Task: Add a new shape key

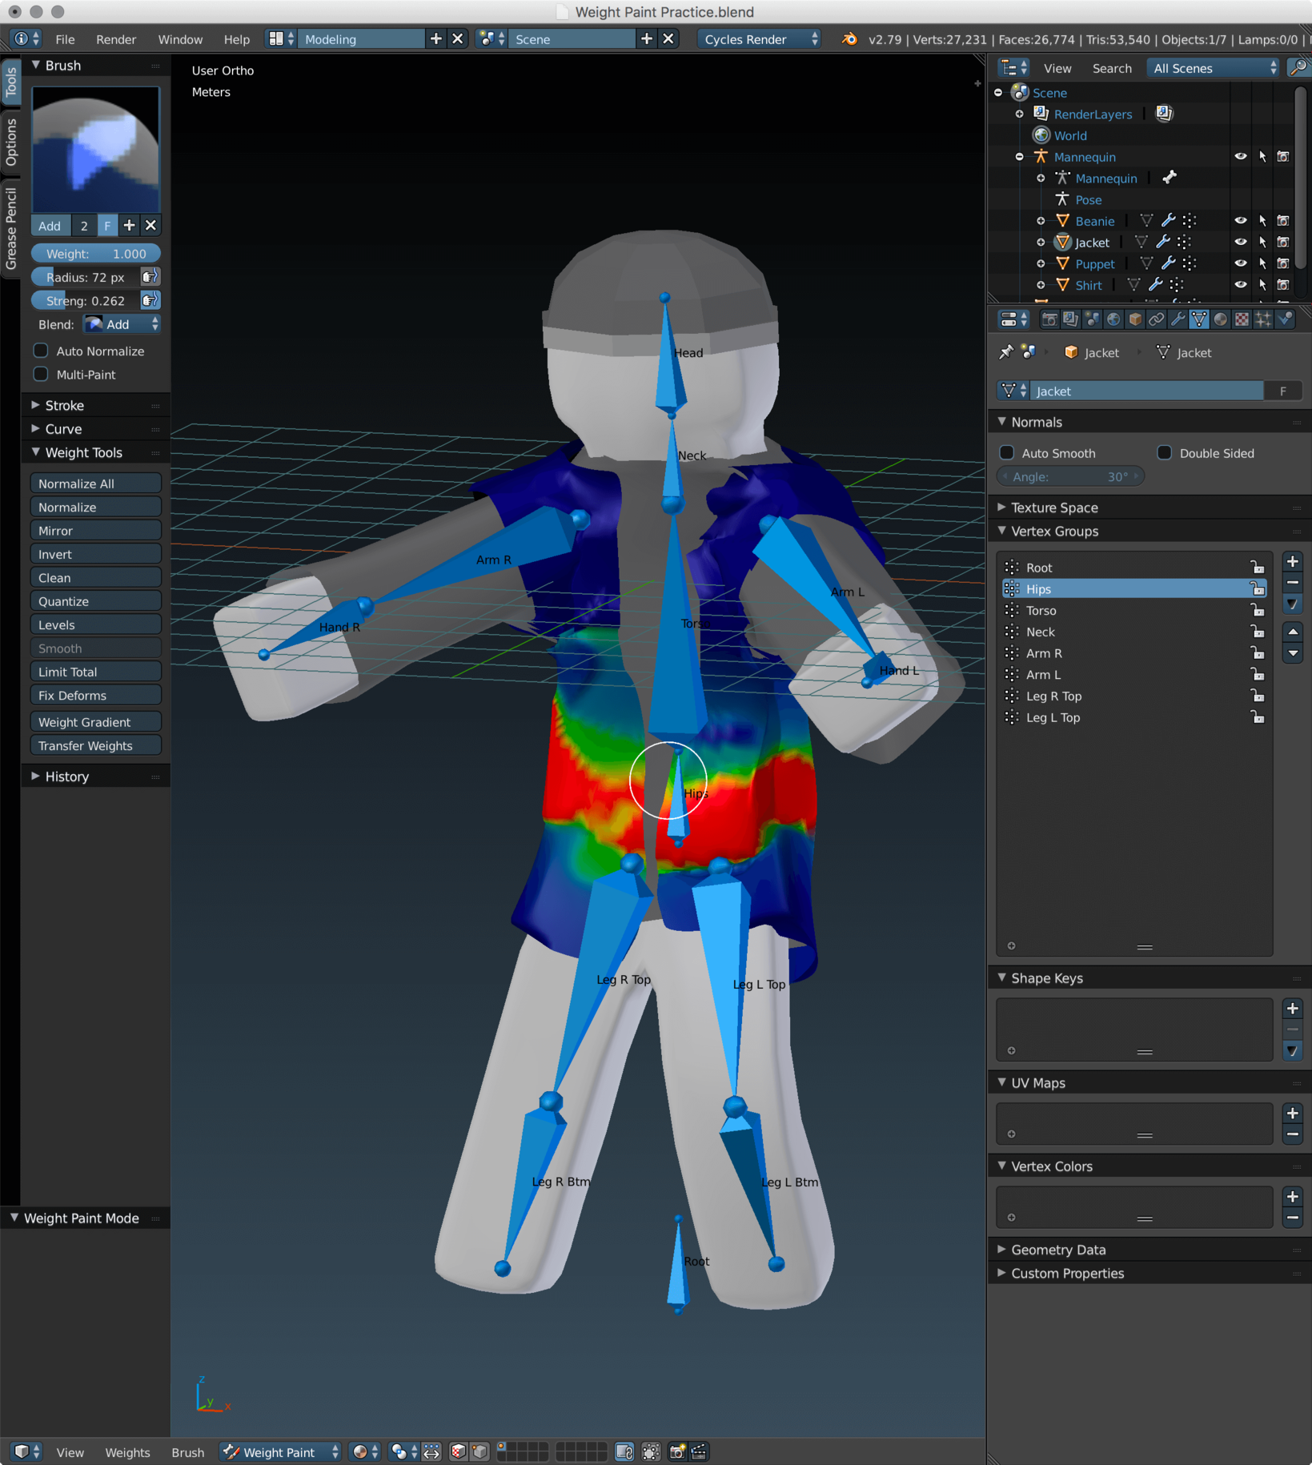Action: point(1292,1009)
